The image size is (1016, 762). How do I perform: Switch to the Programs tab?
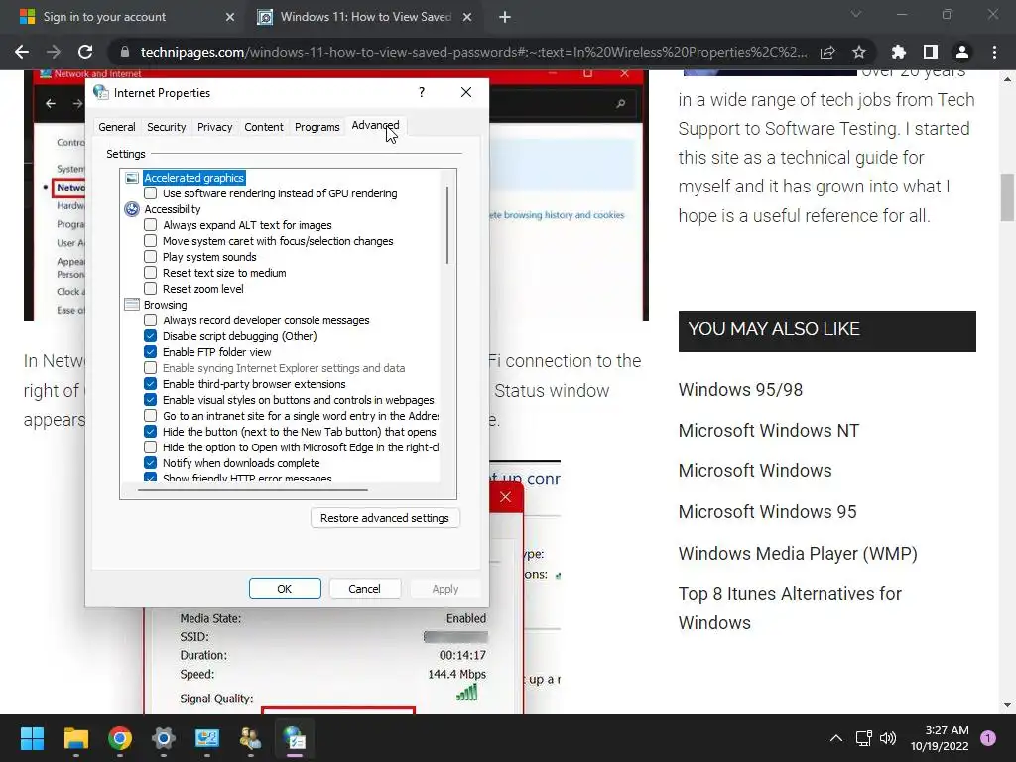[x=317, y=127]
